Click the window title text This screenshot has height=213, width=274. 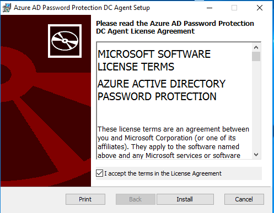(x=82, y=8)
